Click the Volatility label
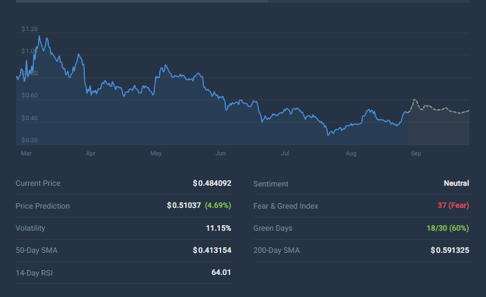This screenshot has height=297, width=486. [30, 228]
